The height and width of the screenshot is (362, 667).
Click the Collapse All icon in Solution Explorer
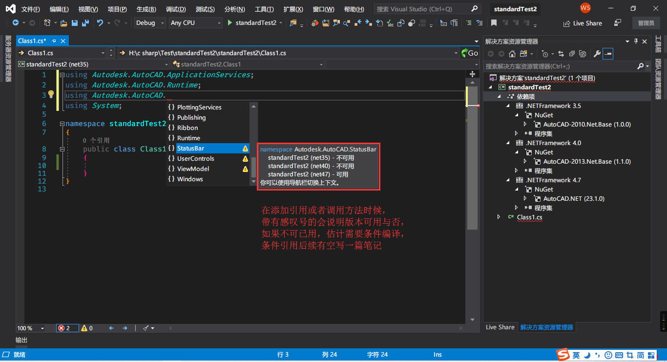[571, 54]
